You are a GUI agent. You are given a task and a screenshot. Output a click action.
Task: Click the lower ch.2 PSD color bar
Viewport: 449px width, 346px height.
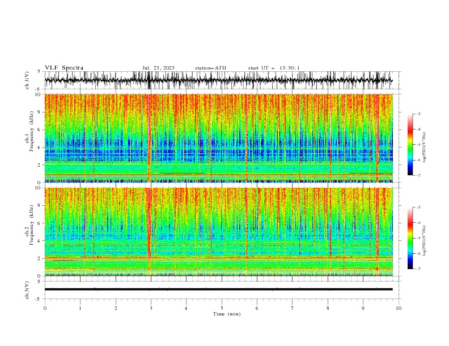[410, 238]
